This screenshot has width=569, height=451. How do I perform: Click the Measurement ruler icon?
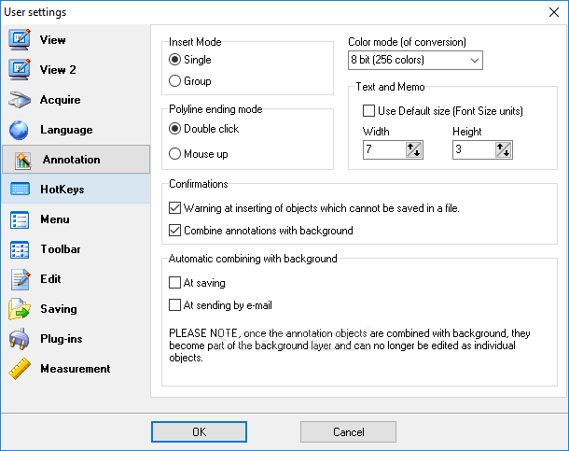pos(20,369)
